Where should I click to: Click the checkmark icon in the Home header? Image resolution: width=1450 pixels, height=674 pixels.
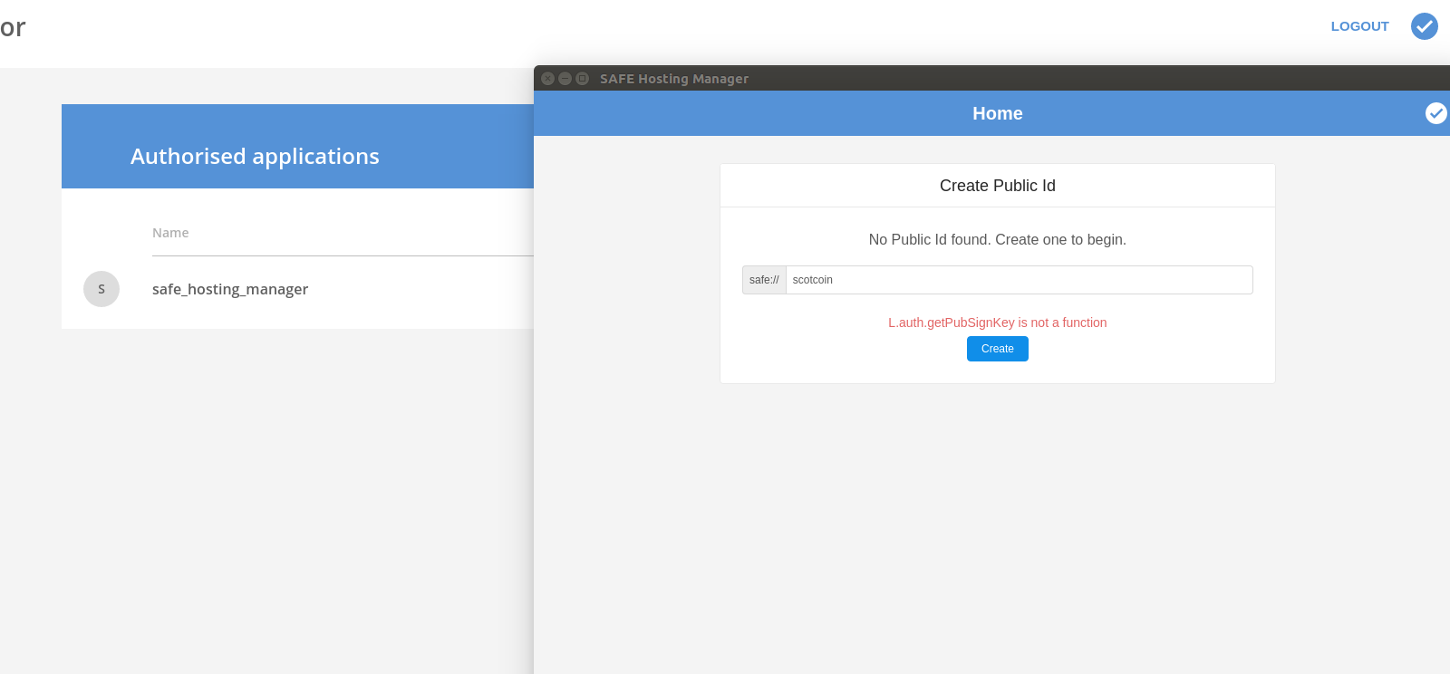(x=1436, y=113)
